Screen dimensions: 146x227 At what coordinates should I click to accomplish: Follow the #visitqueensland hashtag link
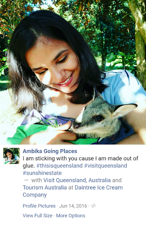tap(106, 166)
